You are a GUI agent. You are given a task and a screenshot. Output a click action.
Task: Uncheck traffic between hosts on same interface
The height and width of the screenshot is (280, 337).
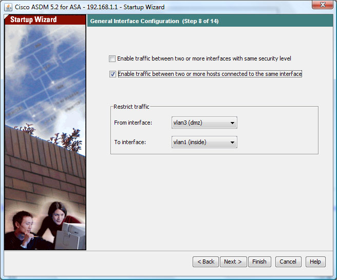click(113, 74)
